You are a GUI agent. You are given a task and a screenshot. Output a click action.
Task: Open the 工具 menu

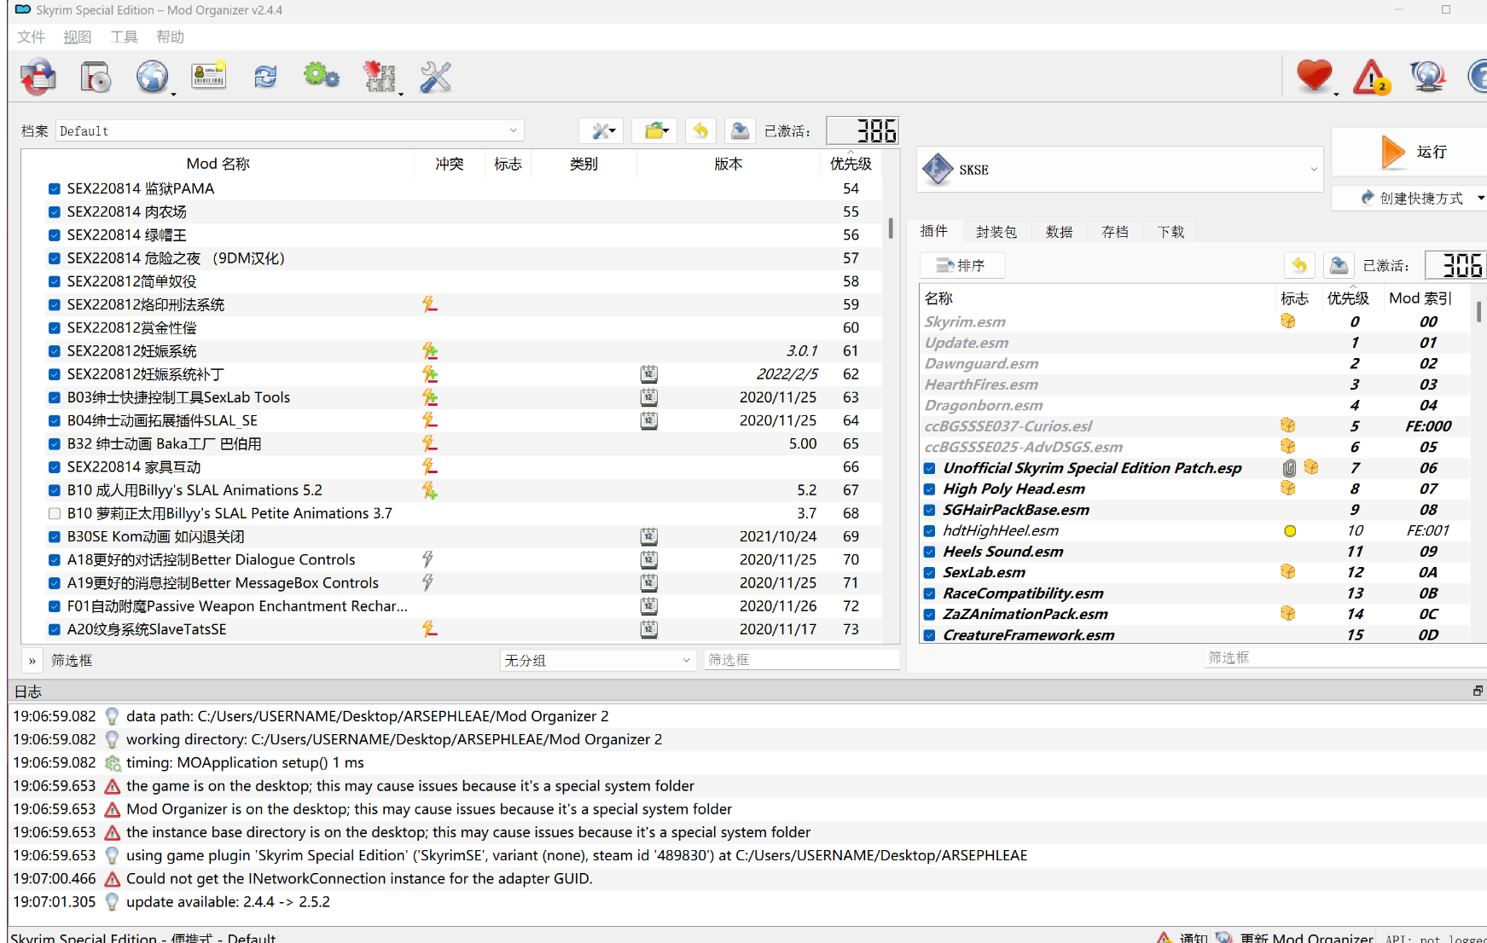[124, 37]
